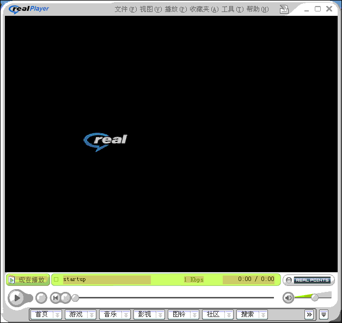The image size is (342, 323).
Task: Open the 游戏 section
Action: [x=76, y=314]
